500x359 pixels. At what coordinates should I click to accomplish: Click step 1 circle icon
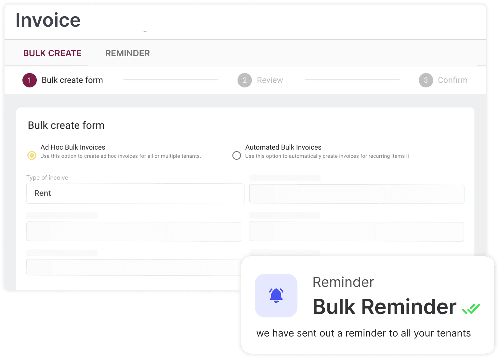[x=30, y=80]
